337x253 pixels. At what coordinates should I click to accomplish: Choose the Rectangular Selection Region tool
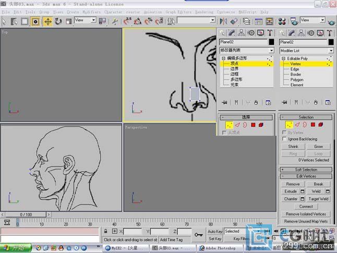pos(25,21)
